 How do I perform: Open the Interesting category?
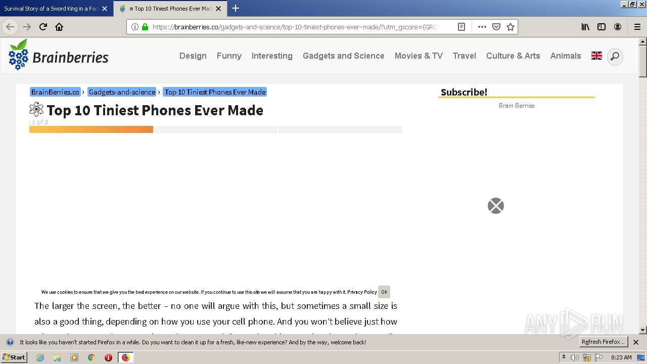click(272, 56)
